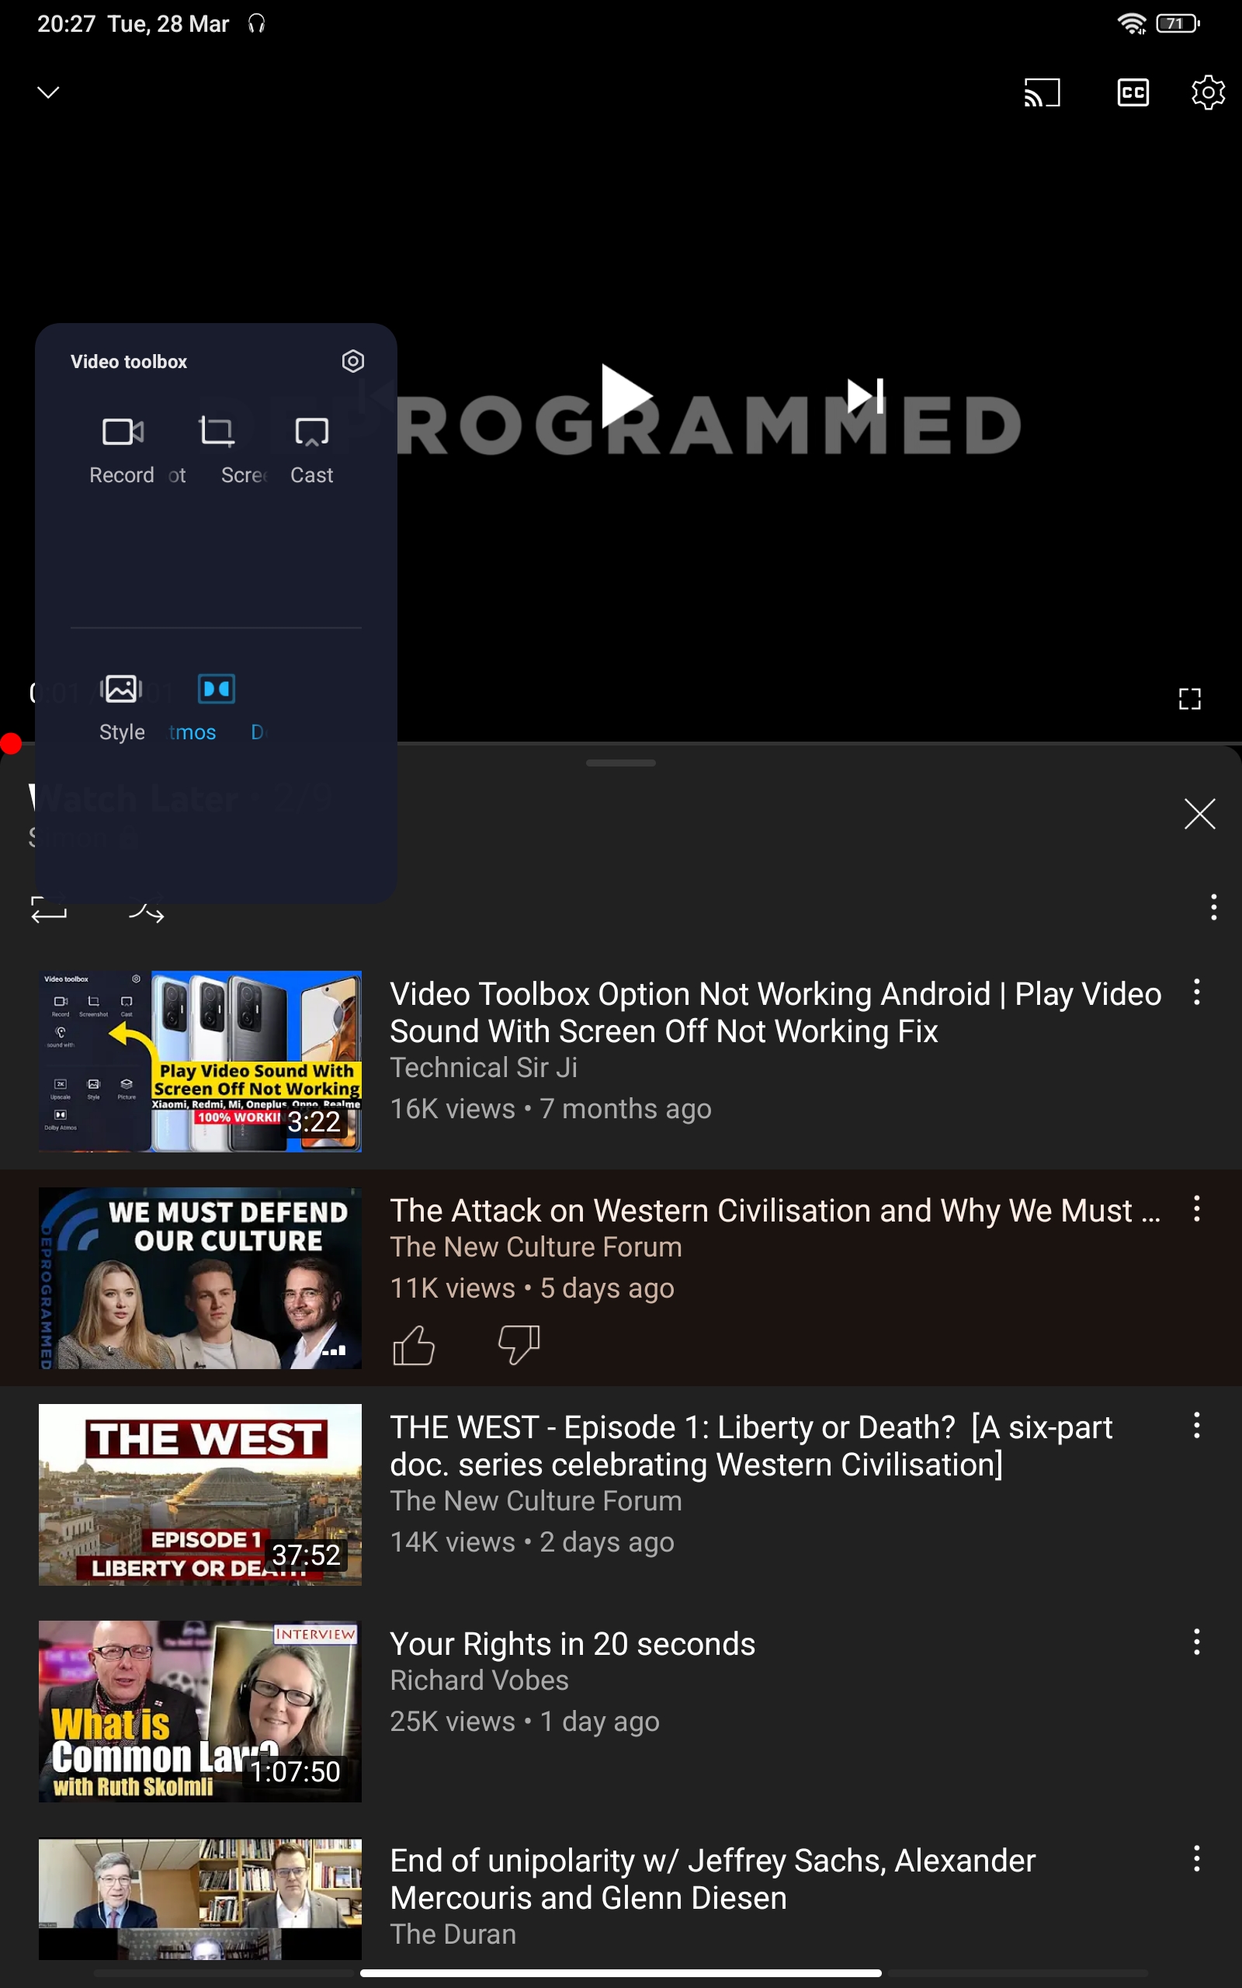The image size is (1242, 1988).
Task: Tap The Duran channel name
Action: tap(453, 1934)
